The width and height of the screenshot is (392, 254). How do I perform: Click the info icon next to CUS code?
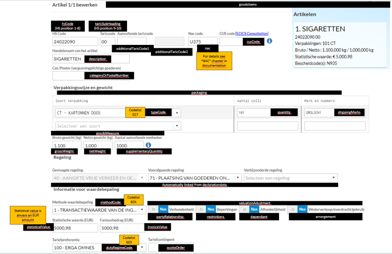(x=269, y=41)
